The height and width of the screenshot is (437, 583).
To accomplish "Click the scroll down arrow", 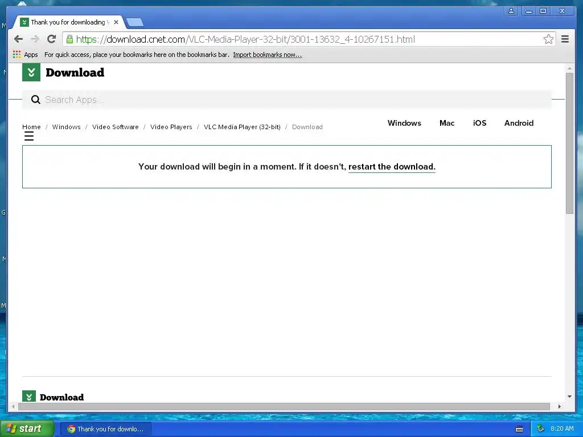I will tap(569, 397).
